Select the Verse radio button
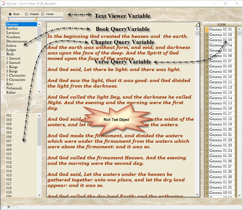The image size is (243, 210). tap(43, 14)
